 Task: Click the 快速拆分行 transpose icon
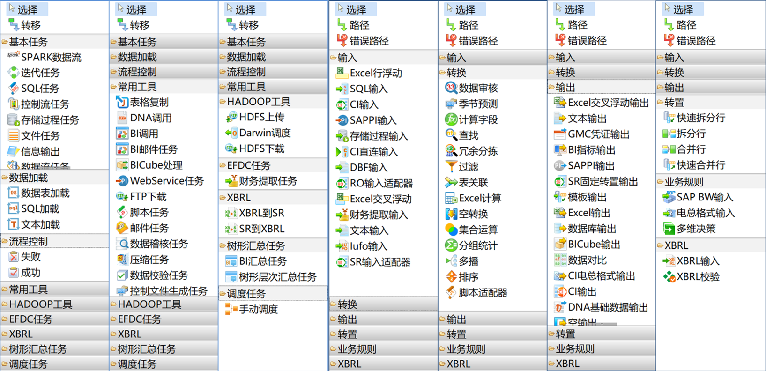669,118
